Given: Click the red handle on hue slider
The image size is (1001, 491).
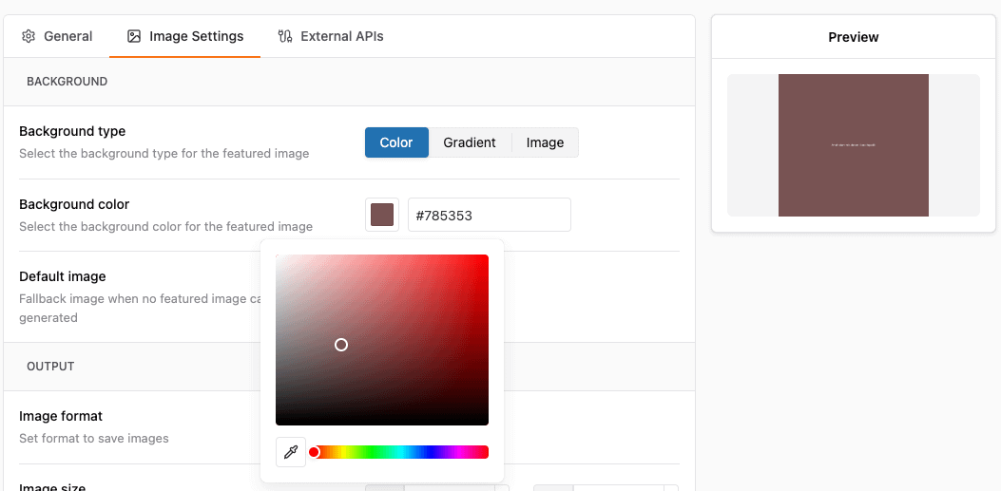Looking at the screenshot, I should pyautogui.click(x=314, y=452).
